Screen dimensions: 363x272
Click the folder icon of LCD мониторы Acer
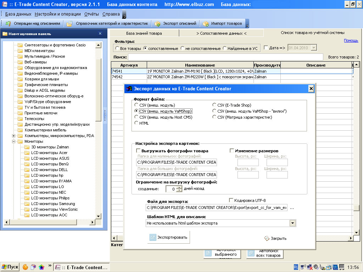(x=27, y=153)
